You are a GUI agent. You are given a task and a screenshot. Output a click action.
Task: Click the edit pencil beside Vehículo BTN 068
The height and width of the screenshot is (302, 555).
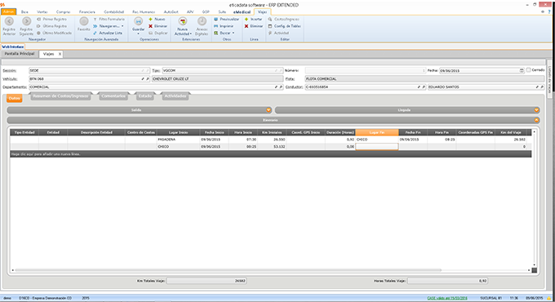coord(143,79)
